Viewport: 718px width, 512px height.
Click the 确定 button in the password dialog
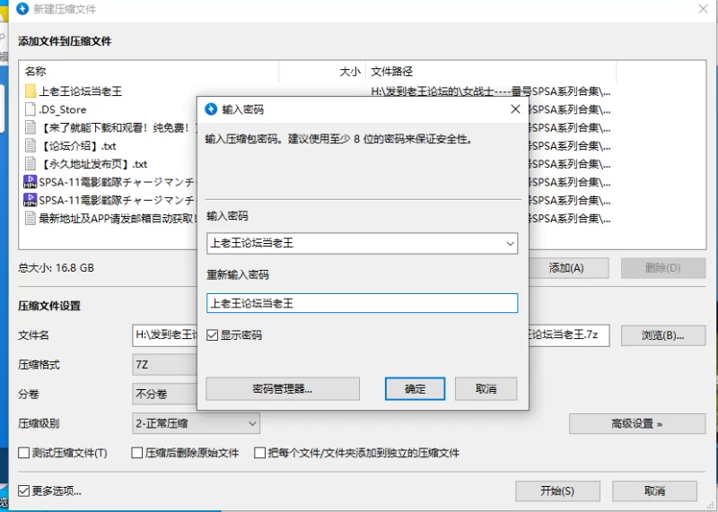[x=415, y=388]
